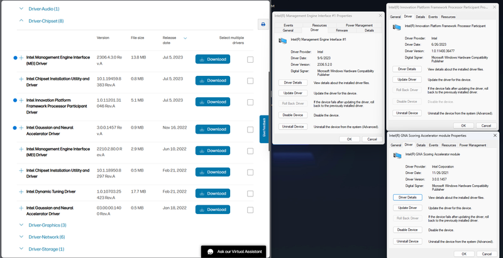Click the Version column header
The width and height of the screenshot is (503, 258).
[103, 38]
